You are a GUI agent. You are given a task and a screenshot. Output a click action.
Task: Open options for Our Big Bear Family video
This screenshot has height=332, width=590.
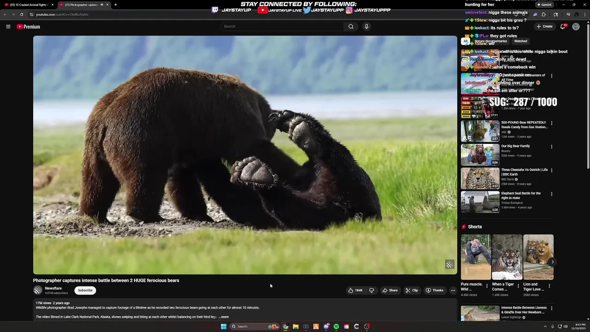coord(551,147)
